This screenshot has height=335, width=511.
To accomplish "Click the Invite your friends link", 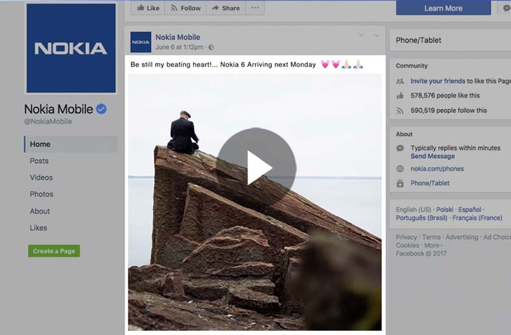I will 437,81.
